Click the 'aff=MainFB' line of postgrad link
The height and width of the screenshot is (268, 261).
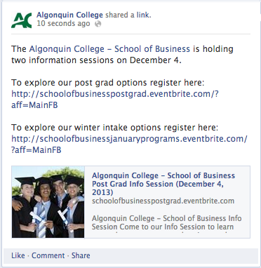pos(34,105)
